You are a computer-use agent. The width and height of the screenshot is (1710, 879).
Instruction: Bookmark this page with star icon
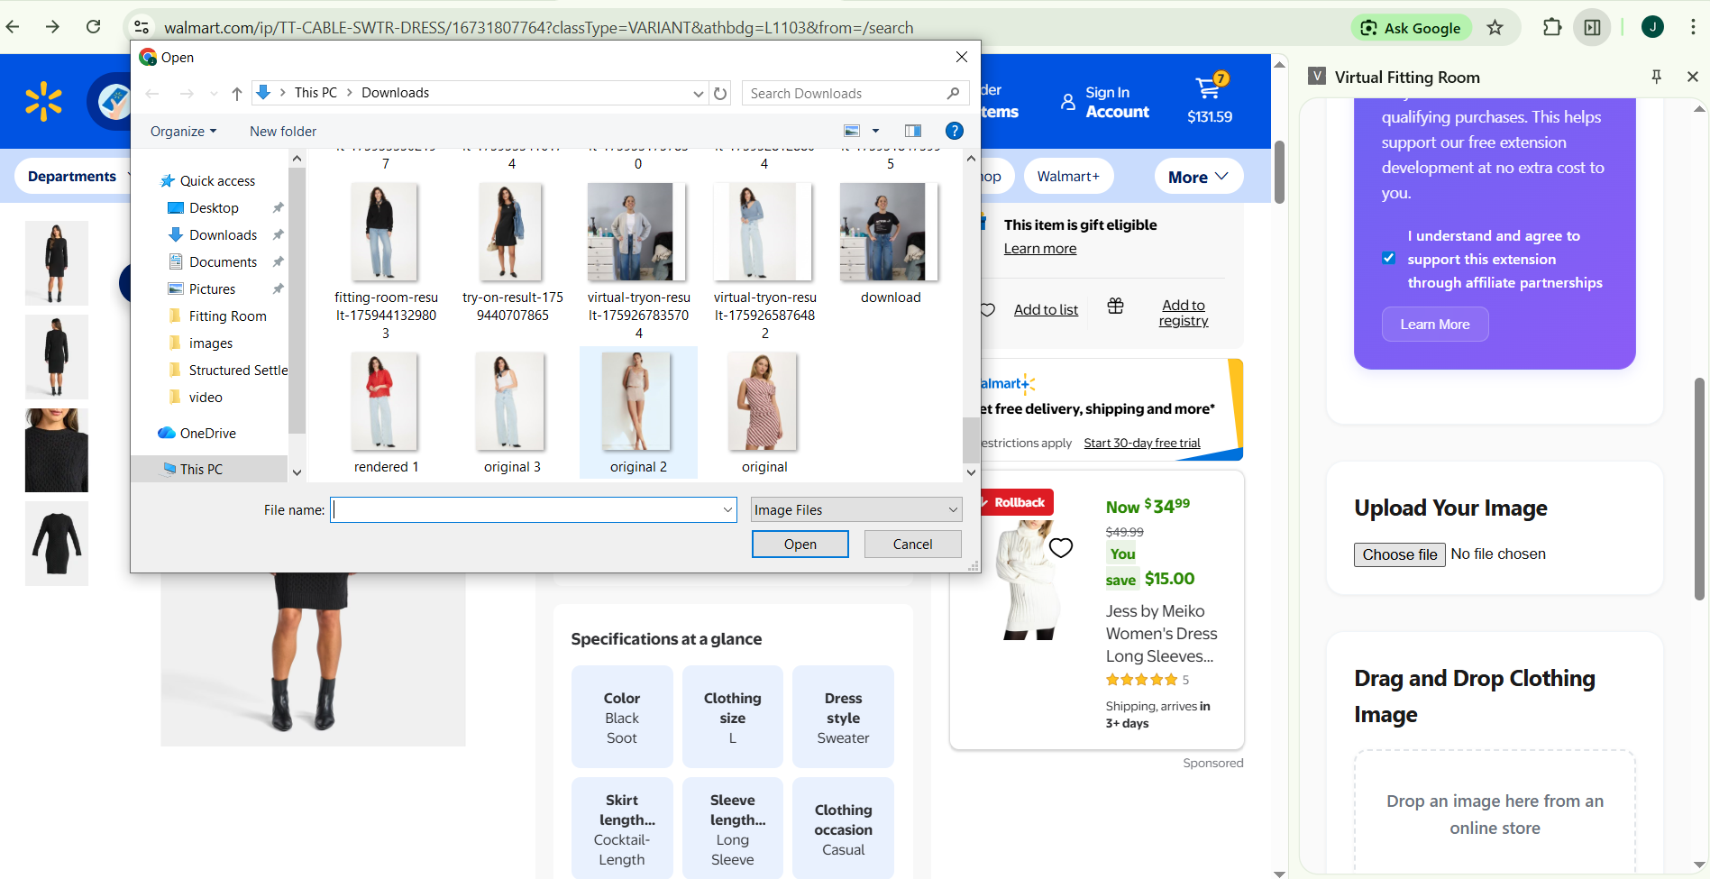[x=1495, y=27]
